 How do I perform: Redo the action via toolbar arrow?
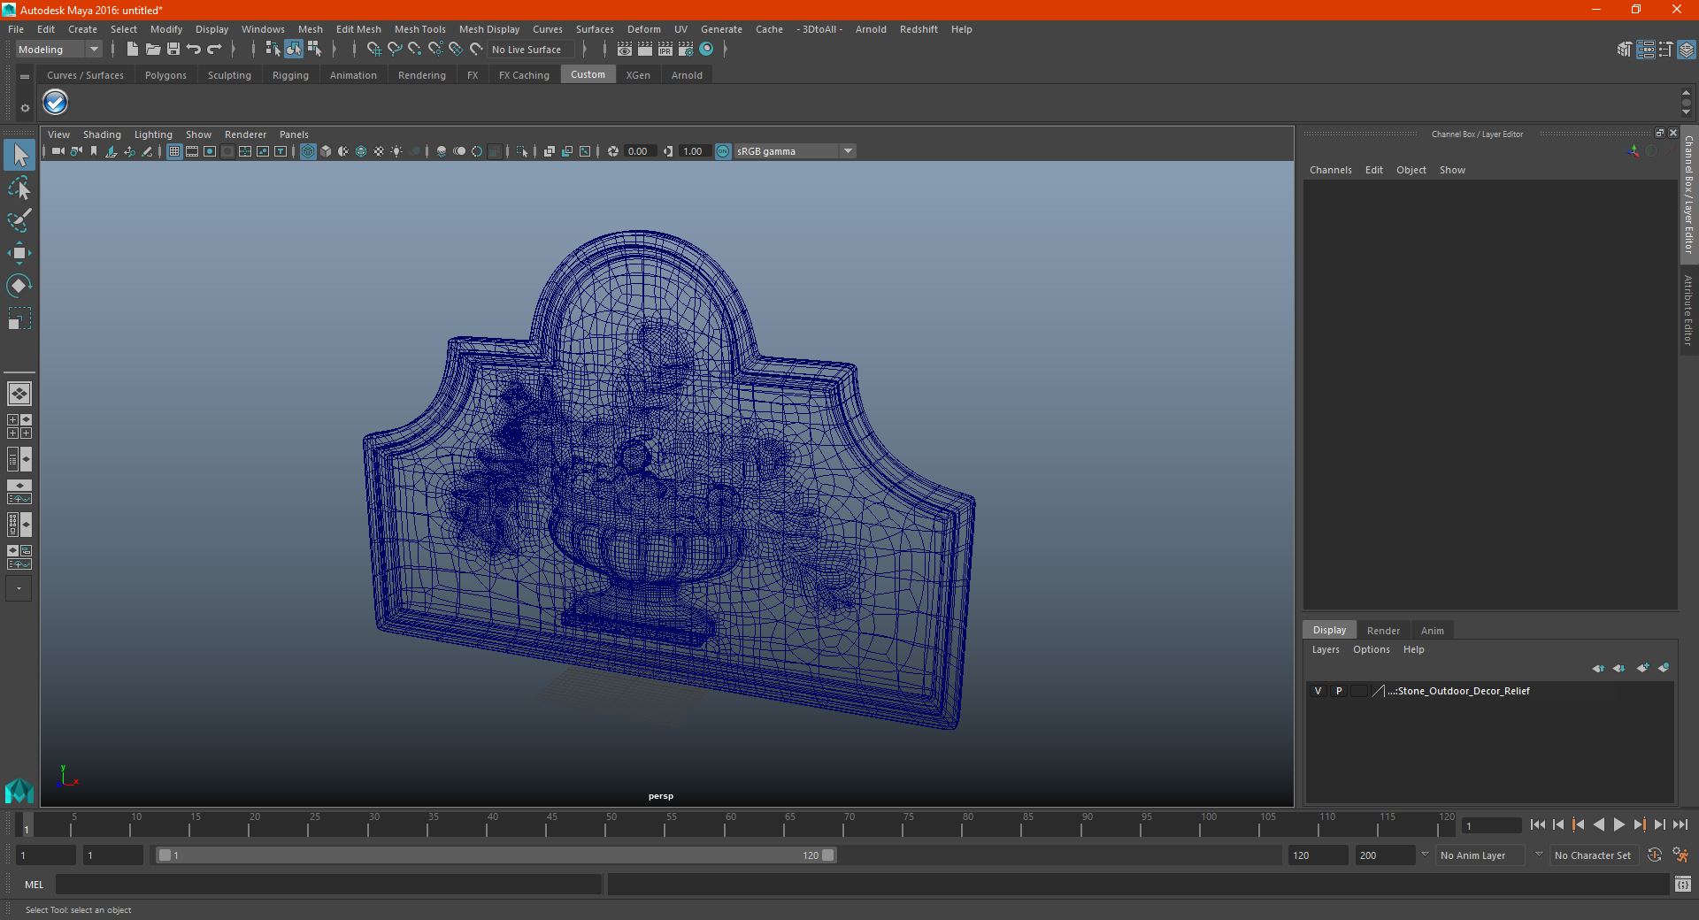pyautogui.click(x=214, y=50)
